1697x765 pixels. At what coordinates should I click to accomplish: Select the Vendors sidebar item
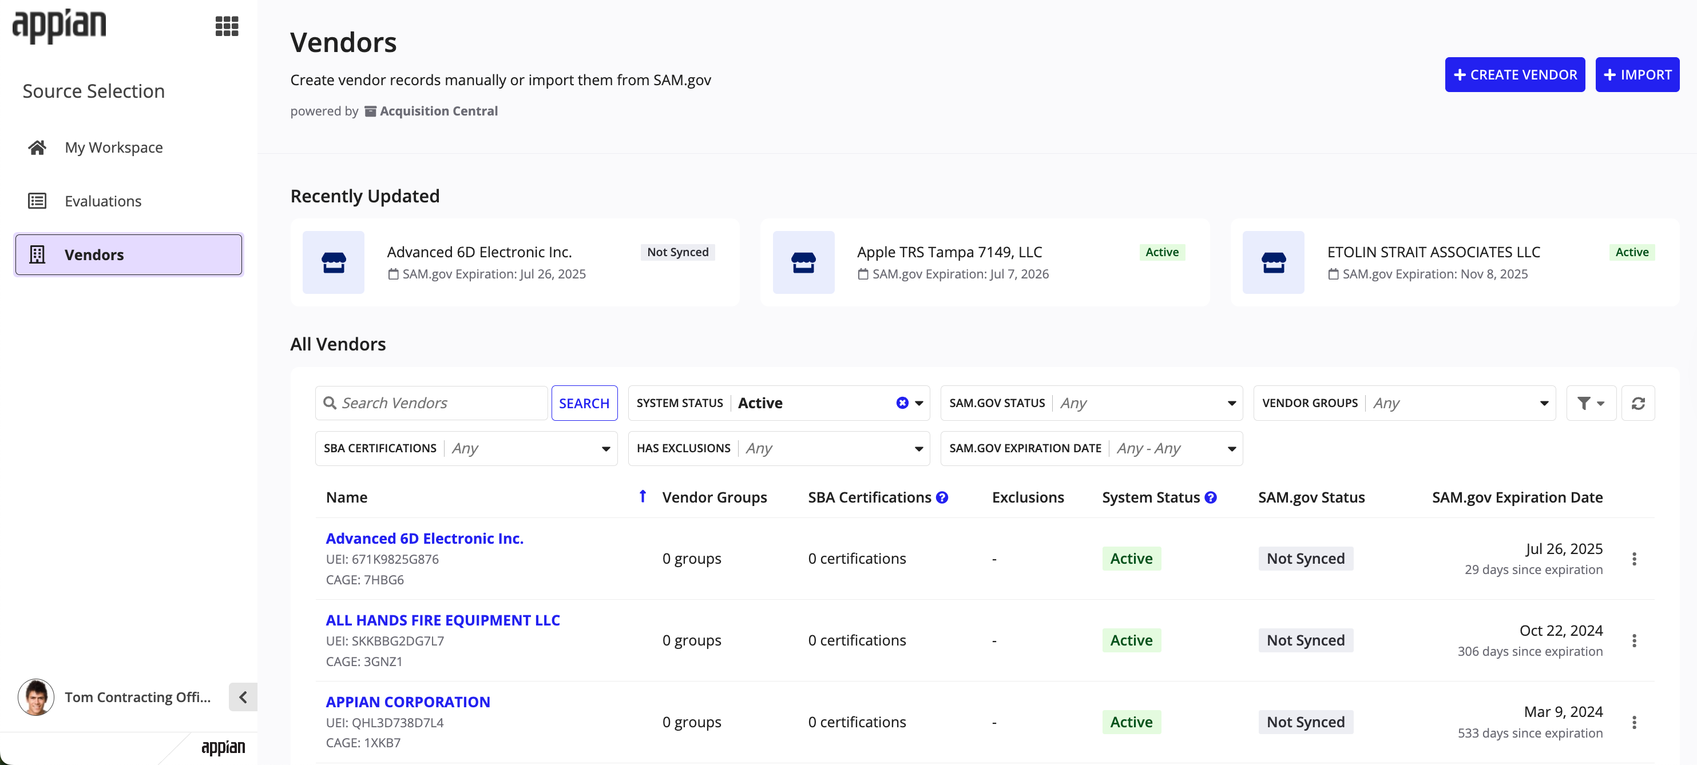(x=129, y=255)
